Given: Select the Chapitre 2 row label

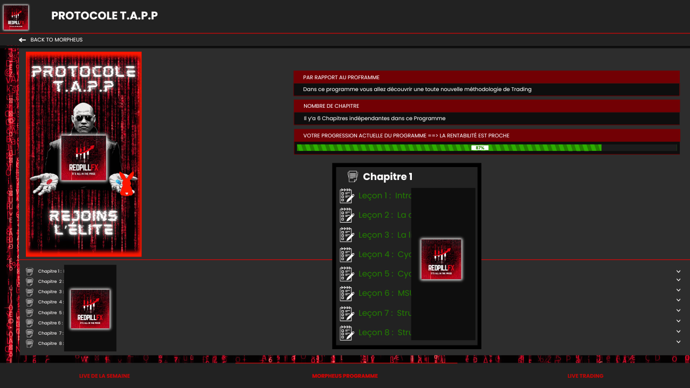Looking at the screenshot, I should 51,281.
